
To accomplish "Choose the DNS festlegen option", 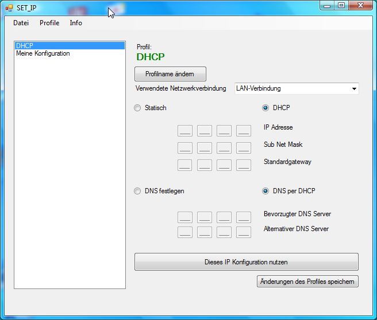I will tap(137, 191).
